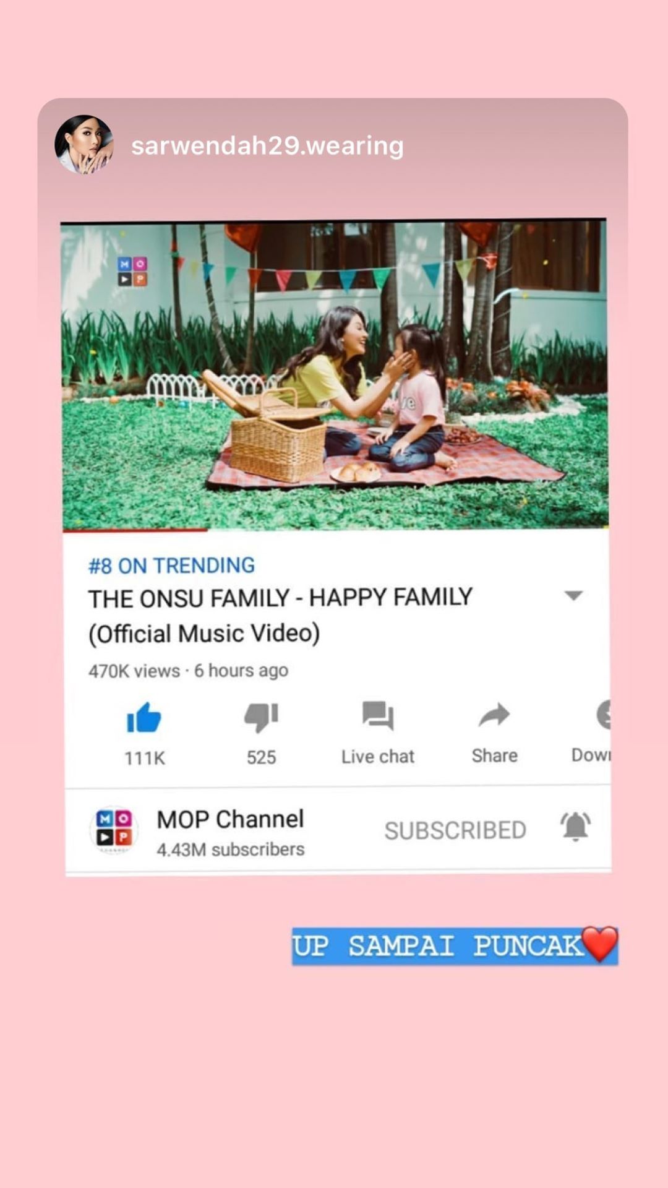Tap the sarwendah29.wearing username
668x1188 pixels.
tap(267, 146)
